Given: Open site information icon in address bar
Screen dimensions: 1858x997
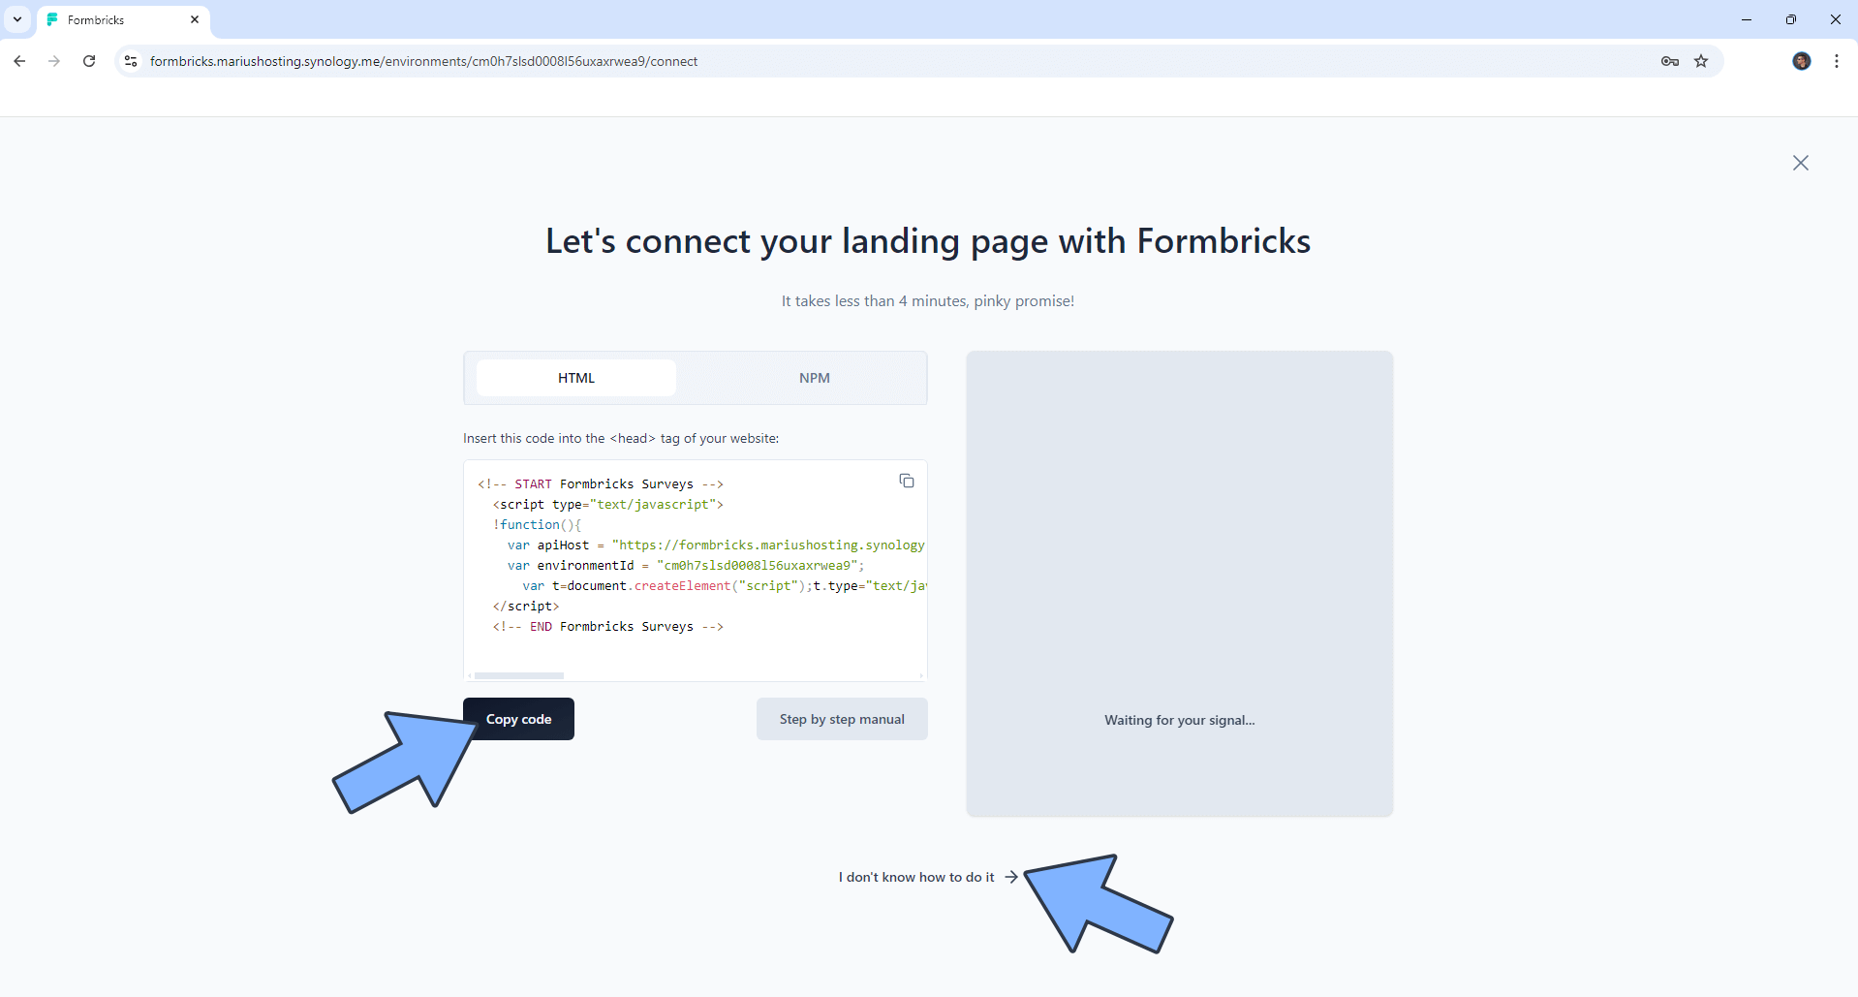Looking at the screenshot, I should (131, 61).
